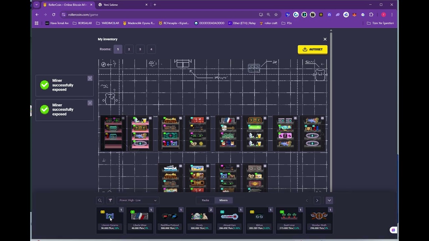The width and height of the screenshot is (429, 241).
Task: Switch to room 3
Action: pos(140,49)
